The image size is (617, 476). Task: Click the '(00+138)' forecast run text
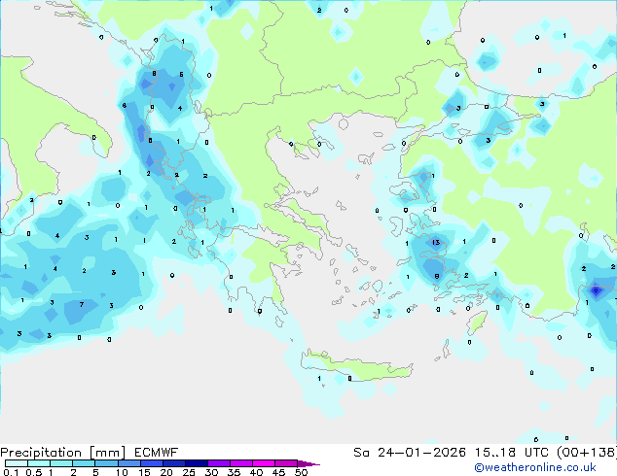[x=587, y=453]
